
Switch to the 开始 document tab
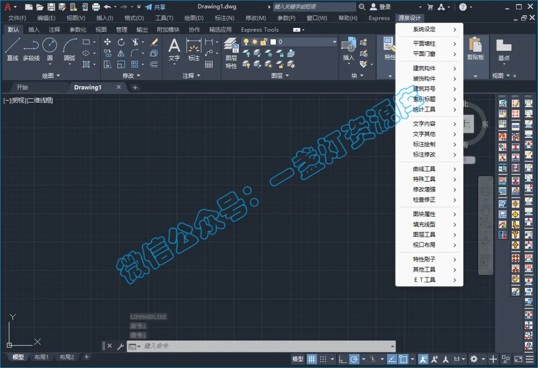click(x=22, y=88)
